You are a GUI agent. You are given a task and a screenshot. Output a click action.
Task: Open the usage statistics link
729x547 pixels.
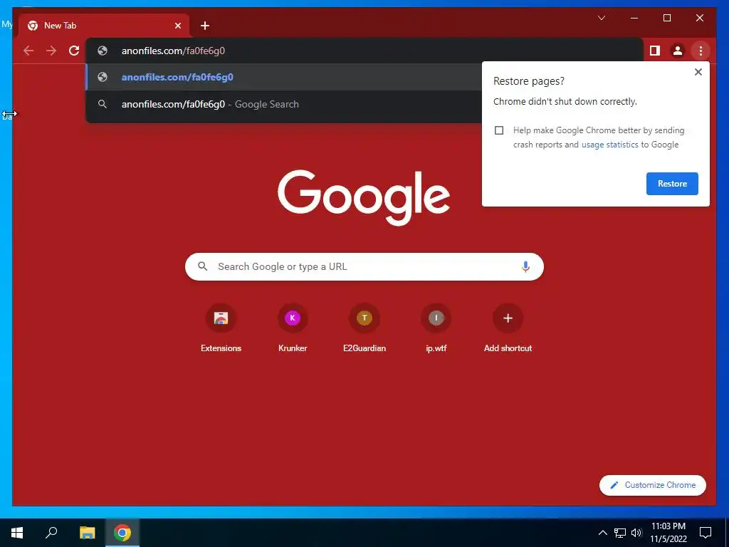[609, 145]
